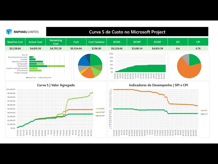Screen dimensions: 218x164
Task: Select the Actual Cost header cell
Action: [35, 42]
